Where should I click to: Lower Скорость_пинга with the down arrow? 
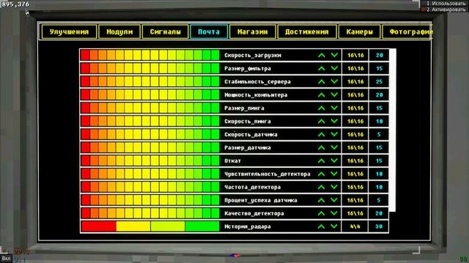point(334,121)
